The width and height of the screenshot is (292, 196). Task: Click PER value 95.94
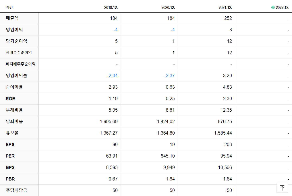tap(226, 156)
